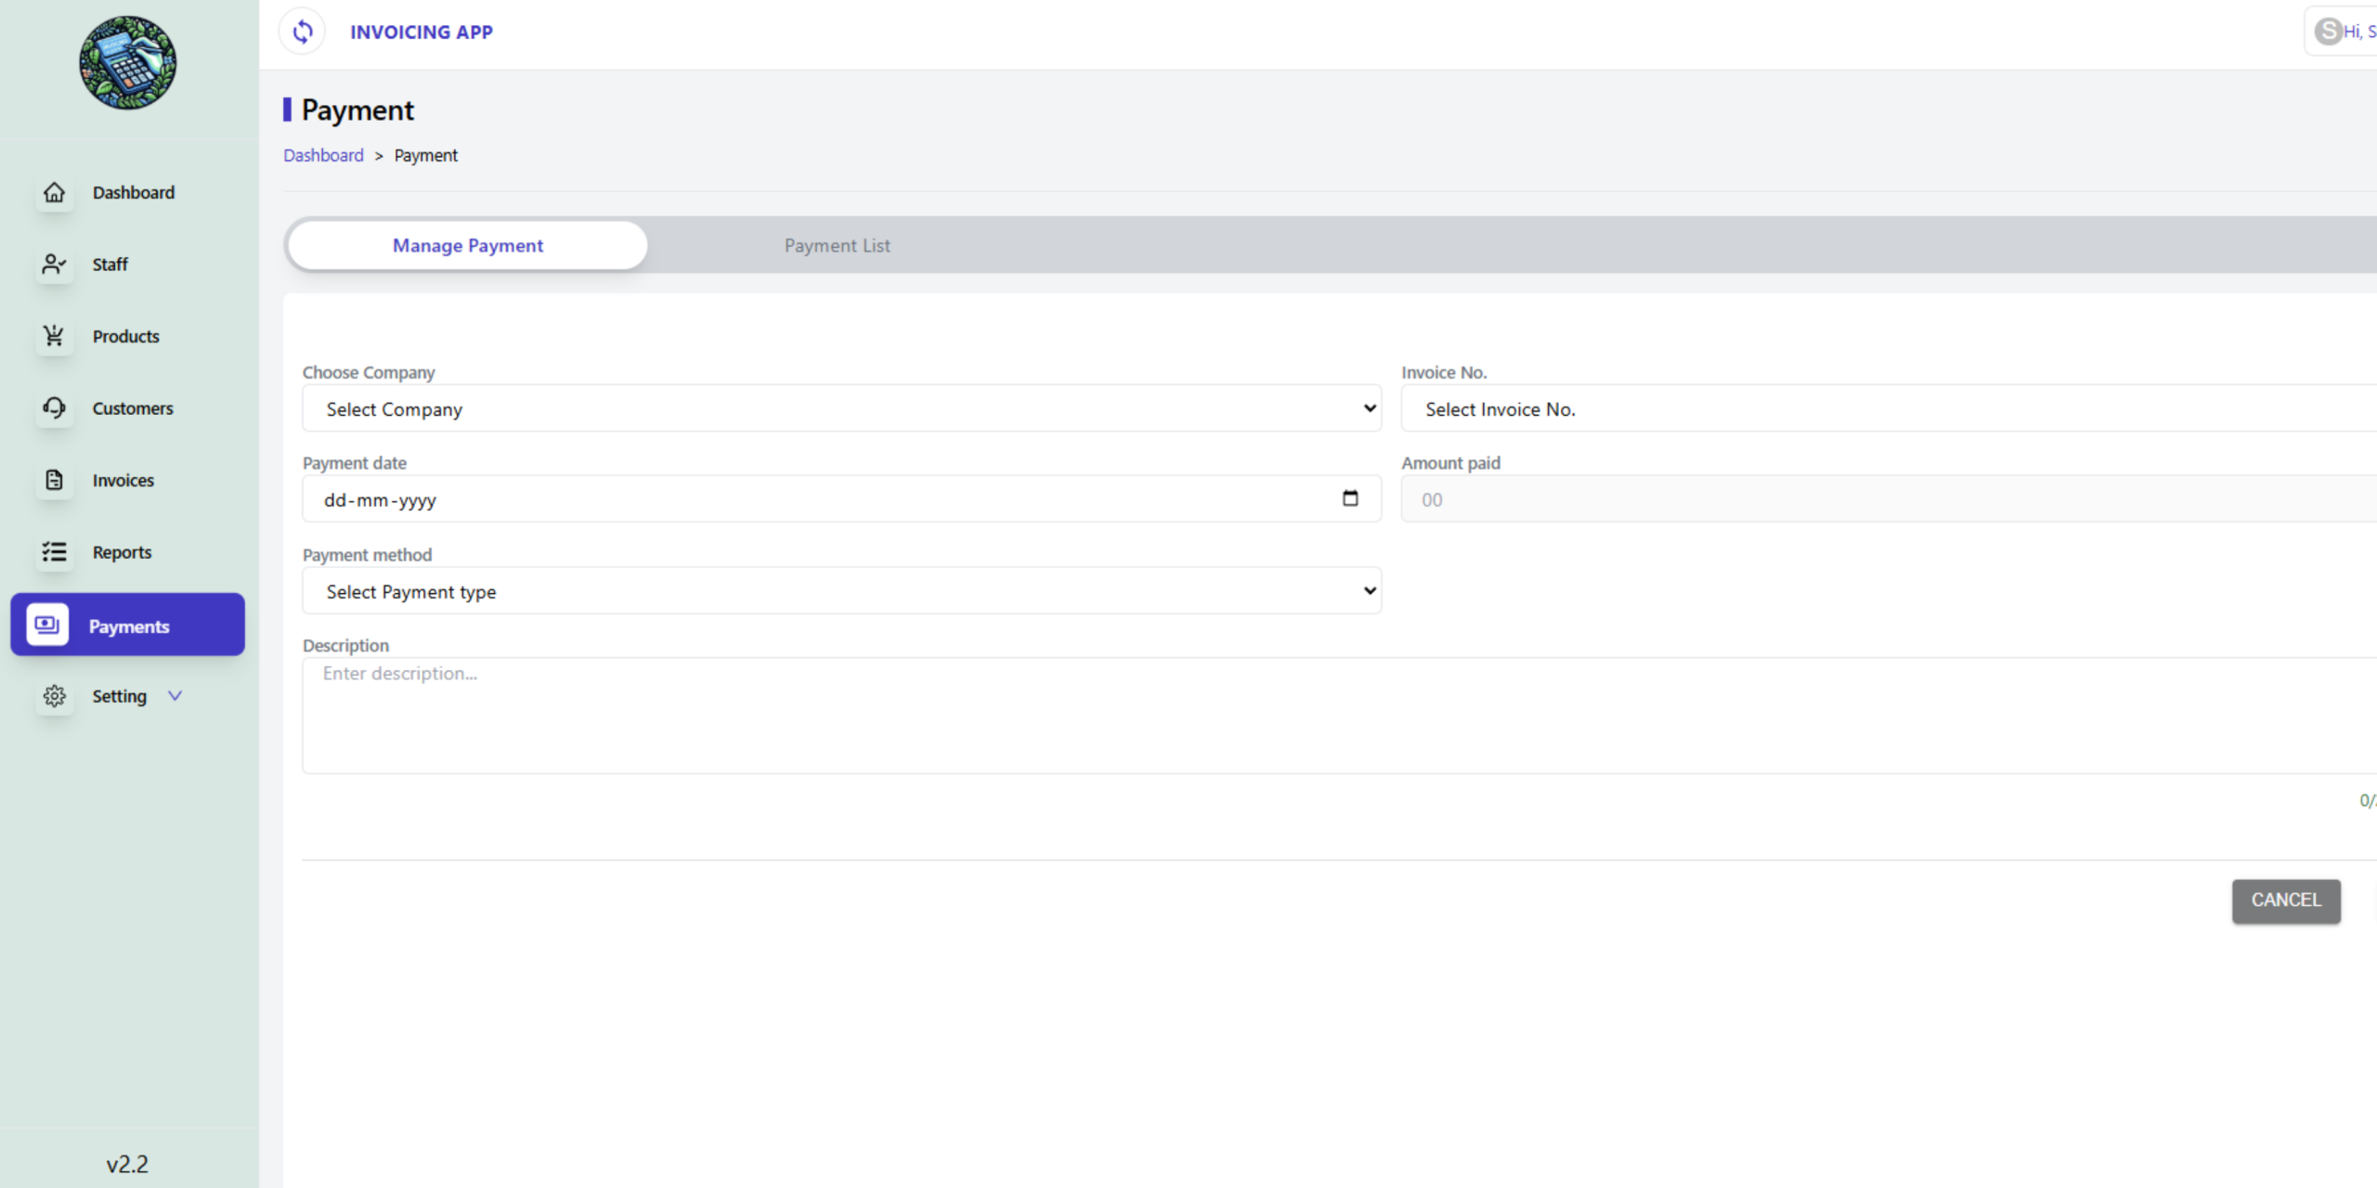
Task: Click the calculator logo in the sidebar
Action: 127,63
